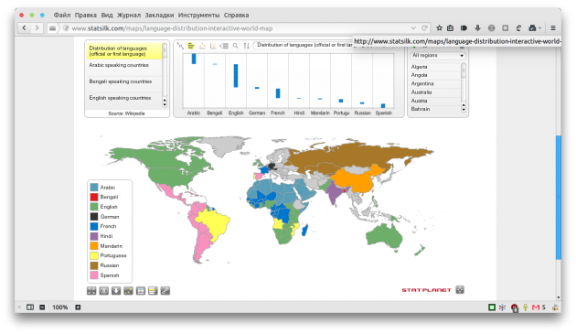The height and width of the screenshot is (334, 576).
Task: Select the time series chart icon
Action: pos(180,46)
